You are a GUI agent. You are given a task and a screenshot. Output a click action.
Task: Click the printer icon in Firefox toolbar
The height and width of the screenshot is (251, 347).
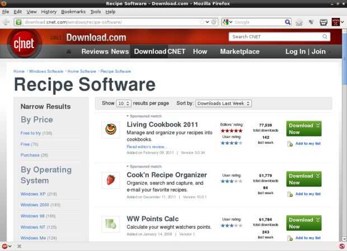323,22
